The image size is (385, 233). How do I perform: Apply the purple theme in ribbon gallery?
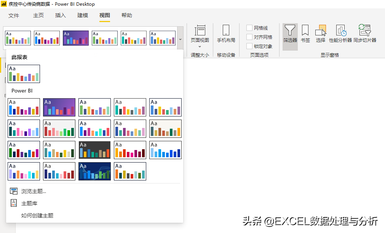[76, 38]
